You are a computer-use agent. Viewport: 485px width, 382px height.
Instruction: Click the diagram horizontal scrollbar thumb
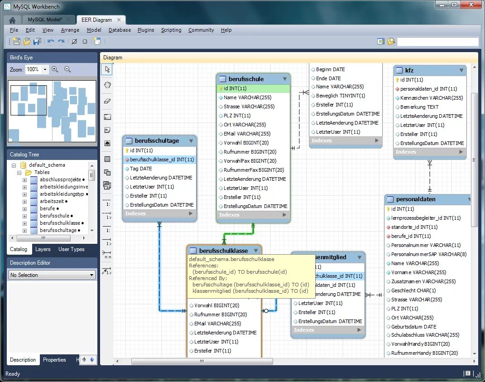click(202, 361)
